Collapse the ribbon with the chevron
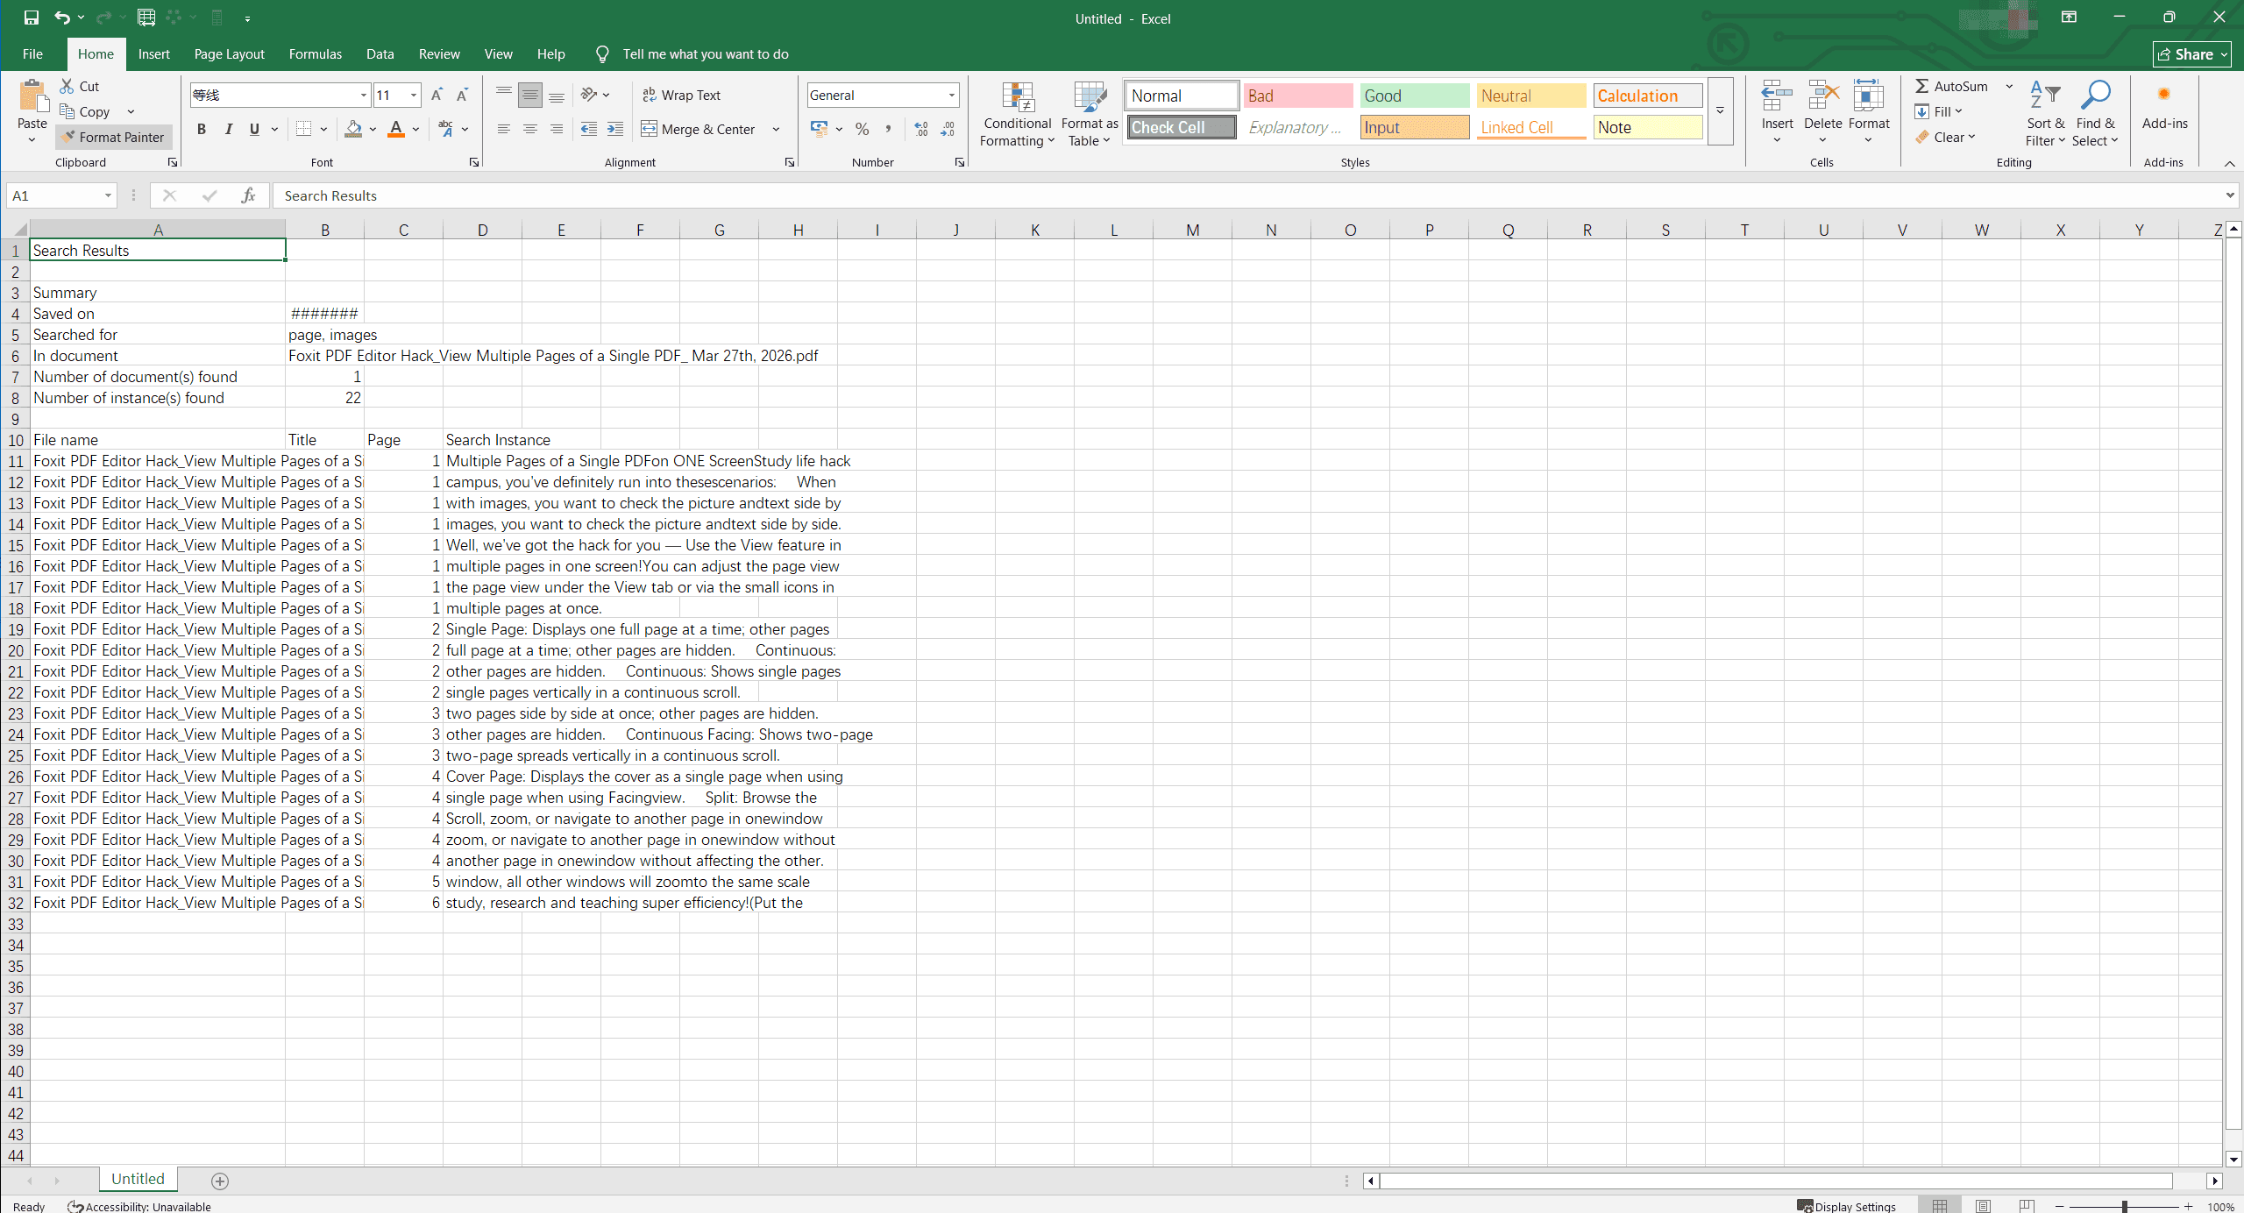2244x1213 pixels. (2229, 163)
